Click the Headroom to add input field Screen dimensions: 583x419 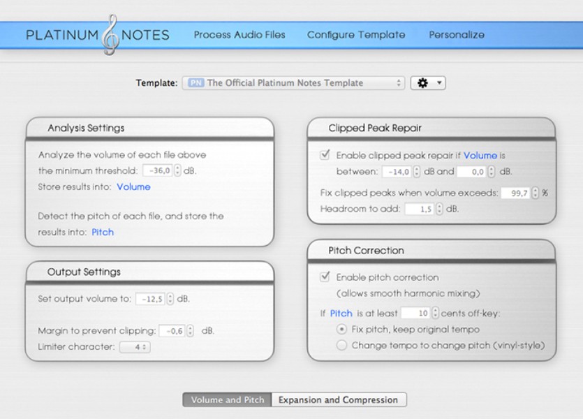pyautogui.click(x=419, y=209)
